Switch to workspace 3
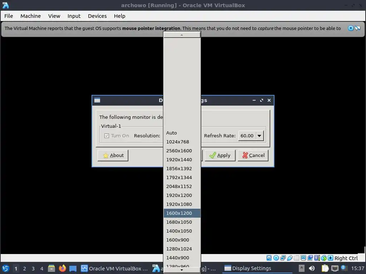366x274 pixels. pyautogui.click(x=33, y=268)
